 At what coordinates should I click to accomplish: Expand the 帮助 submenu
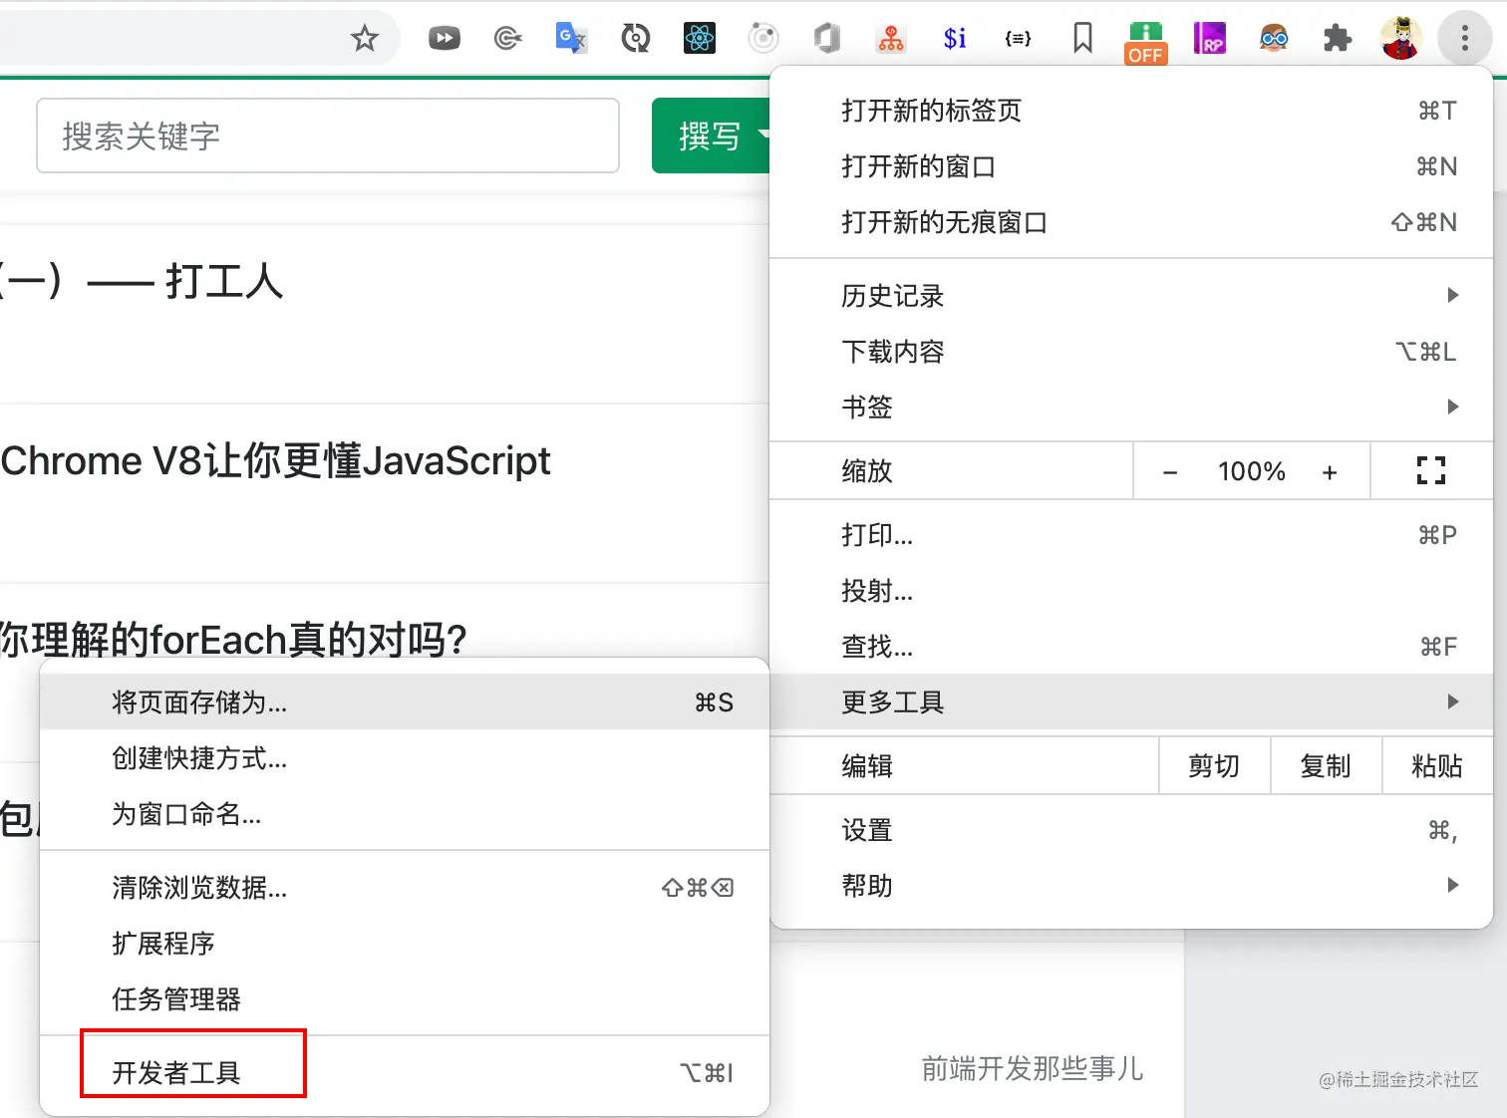point(1131,886)
